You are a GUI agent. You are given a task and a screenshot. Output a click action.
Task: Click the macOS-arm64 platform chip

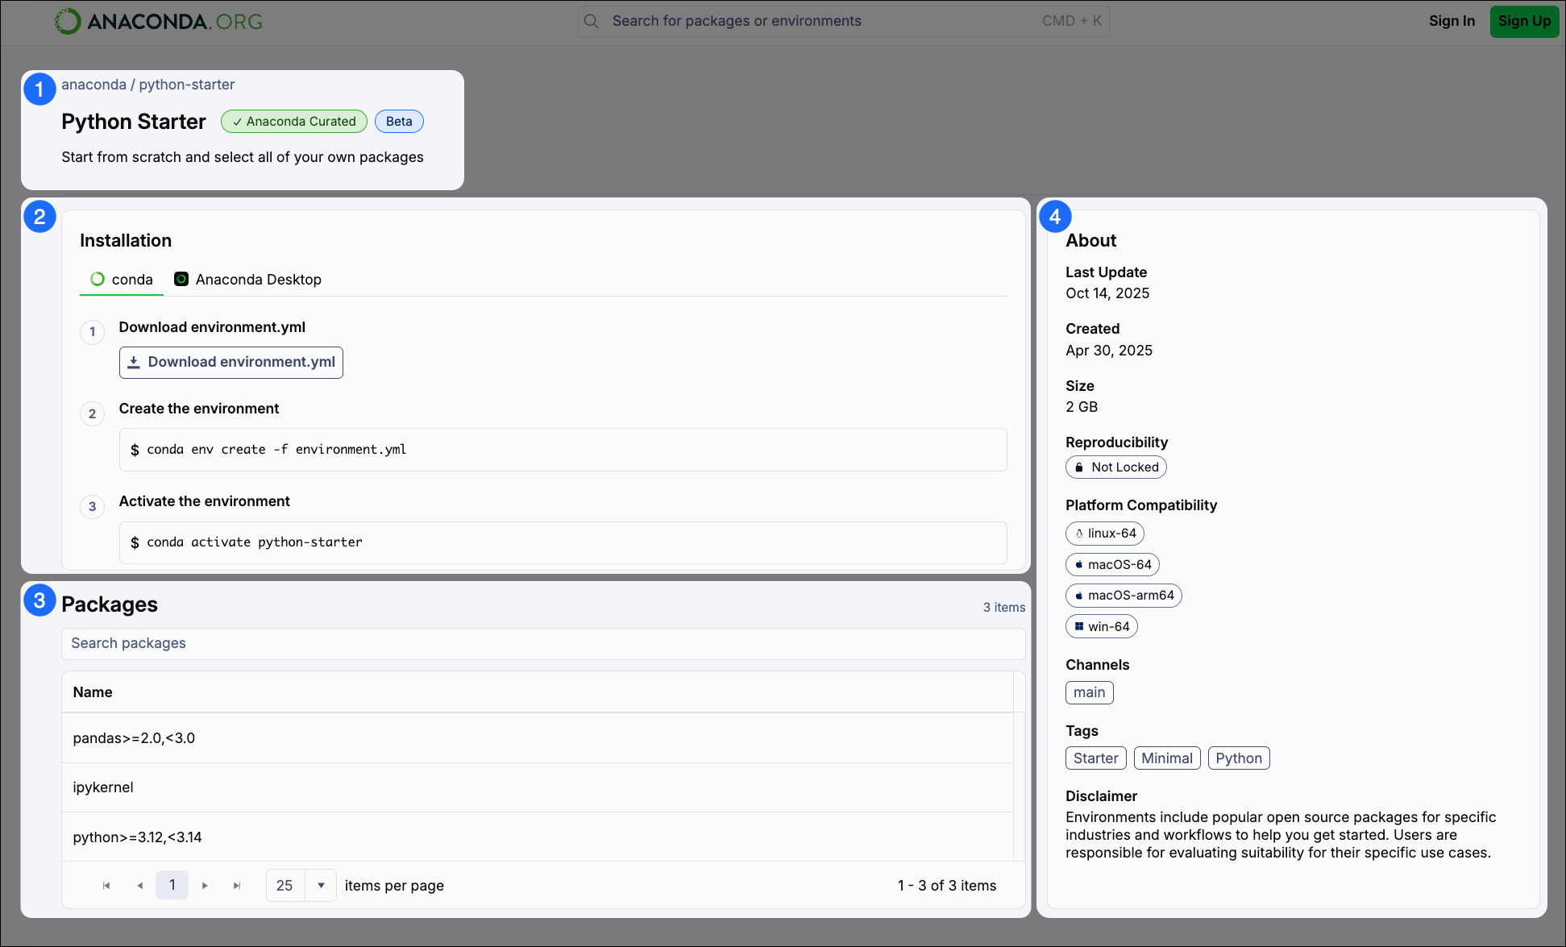pos(1124,596)
